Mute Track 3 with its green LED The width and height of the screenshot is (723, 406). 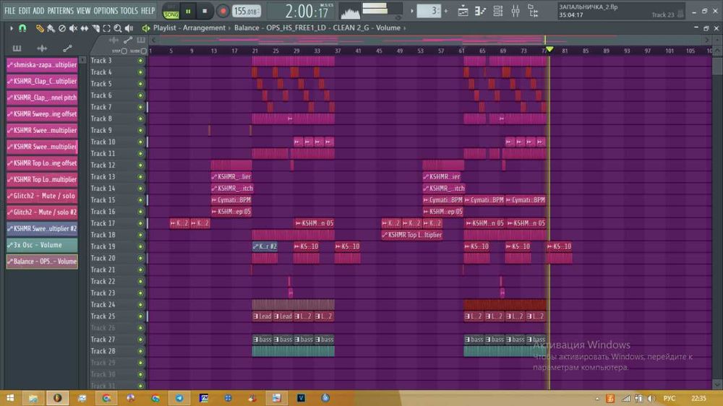pyautogui.click(x=140, y=61)
